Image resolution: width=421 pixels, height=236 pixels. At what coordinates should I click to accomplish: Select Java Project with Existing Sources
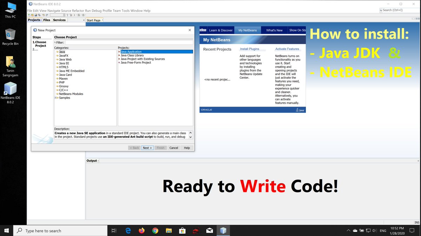point(143,59)
